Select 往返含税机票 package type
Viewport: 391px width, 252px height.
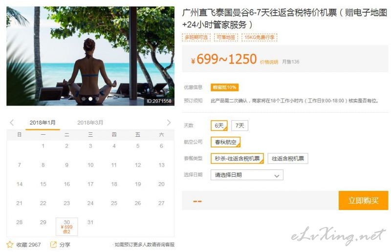coord(288,159)
